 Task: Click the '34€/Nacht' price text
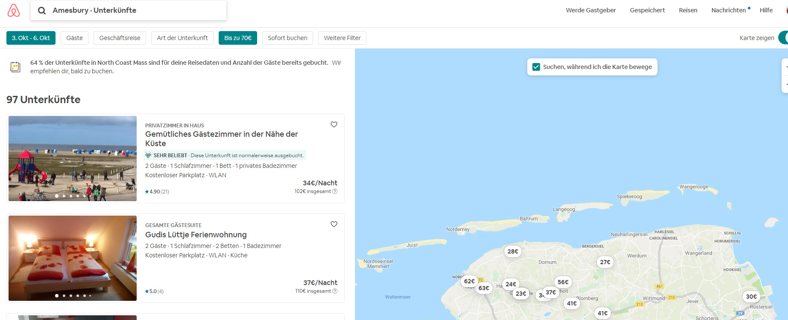tap(320, 183)
